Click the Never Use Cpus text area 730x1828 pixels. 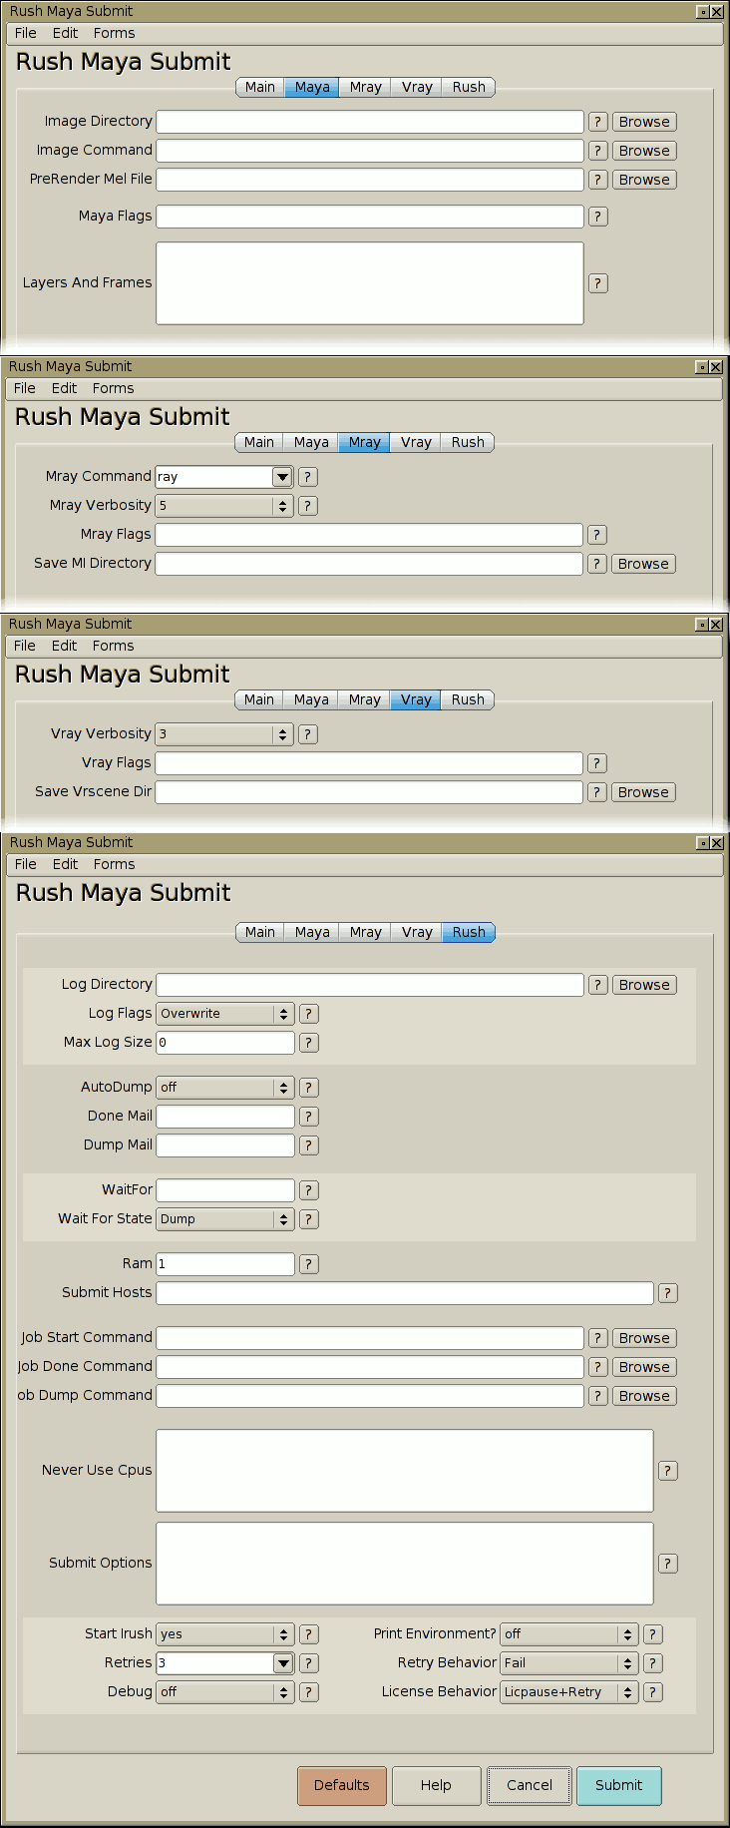tap(405, 1471)
